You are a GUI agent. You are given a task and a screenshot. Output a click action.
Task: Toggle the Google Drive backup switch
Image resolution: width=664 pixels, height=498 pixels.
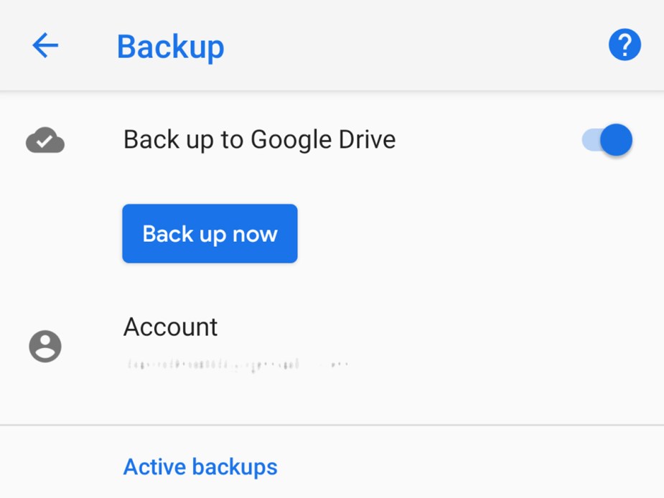click(605, 139)
